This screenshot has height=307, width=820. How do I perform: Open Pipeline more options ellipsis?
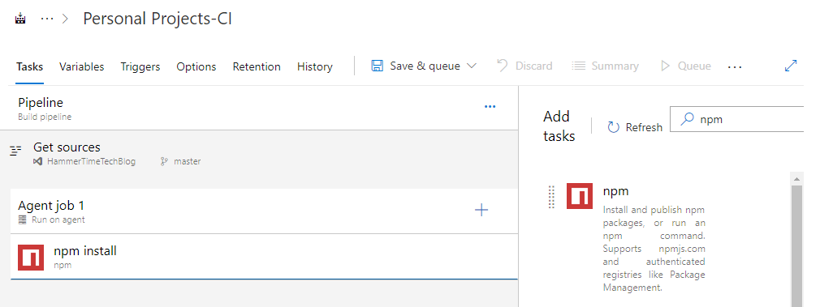[x=490, y=106]
